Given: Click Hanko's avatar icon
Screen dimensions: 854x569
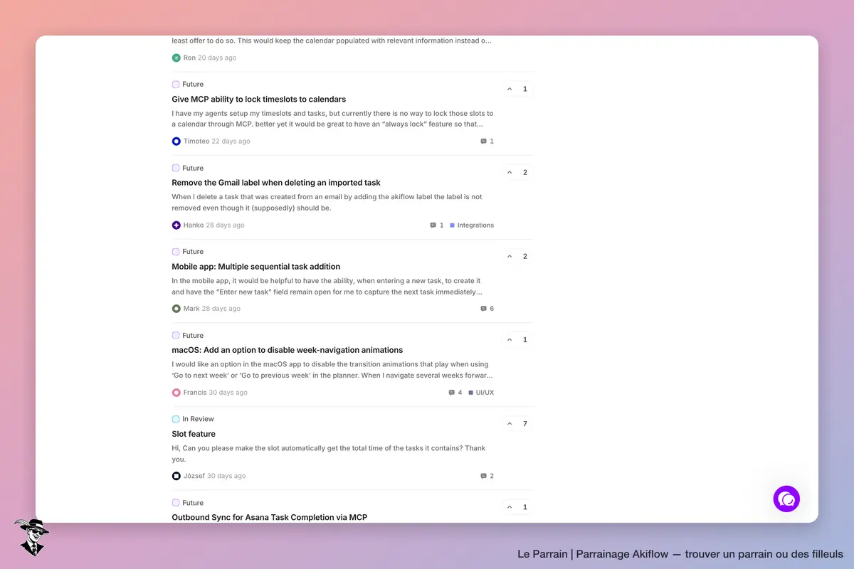Looking at the screenshot, I should tap(176, 225).
